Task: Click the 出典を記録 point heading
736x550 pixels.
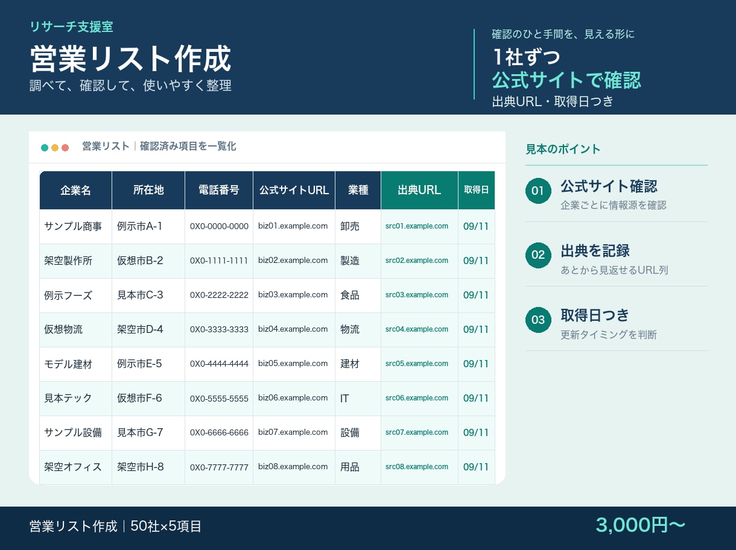Action: tap(595, 250)
